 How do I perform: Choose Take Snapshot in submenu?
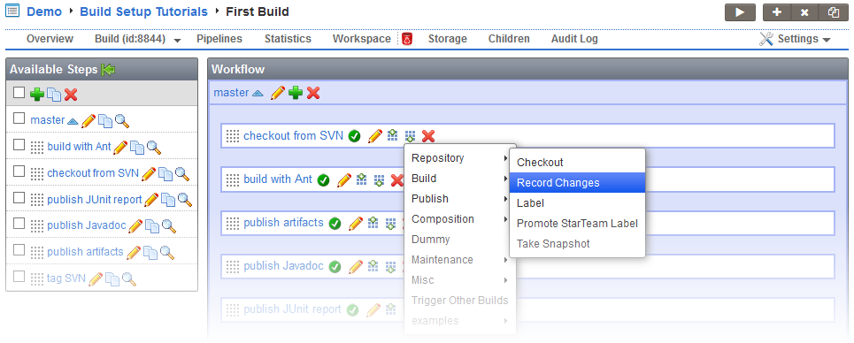tap(577, 244)
